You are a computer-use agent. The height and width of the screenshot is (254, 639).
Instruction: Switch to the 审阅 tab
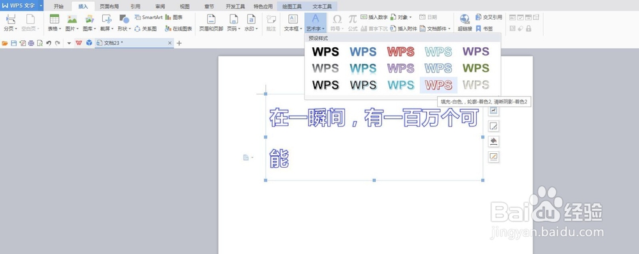160,6
